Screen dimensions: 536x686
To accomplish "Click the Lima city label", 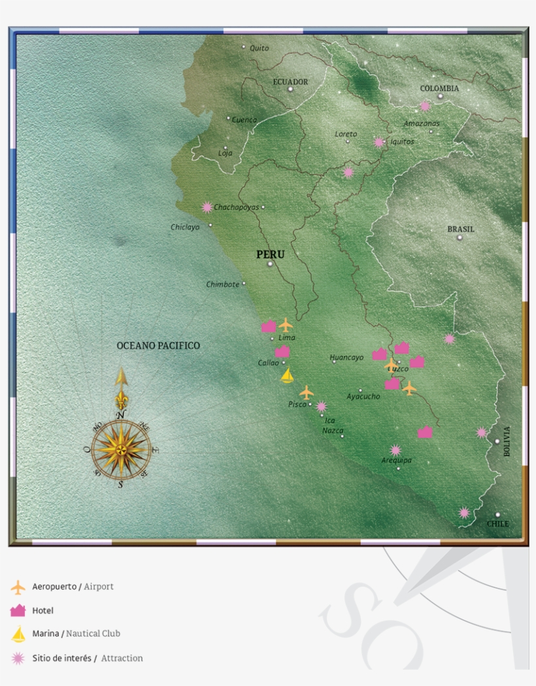I will tap(286, 338).
